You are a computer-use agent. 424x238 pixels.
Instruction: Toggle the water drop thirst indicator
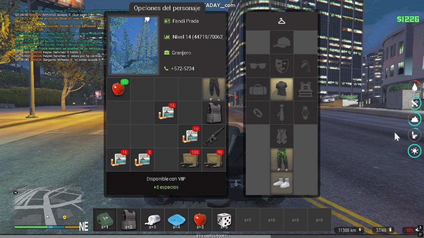414,87
